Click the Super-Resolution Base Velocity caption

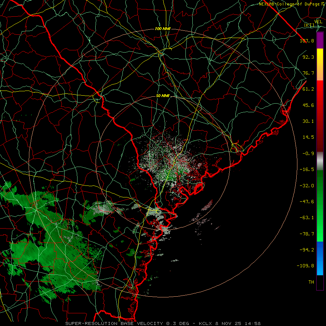point(163,323)
